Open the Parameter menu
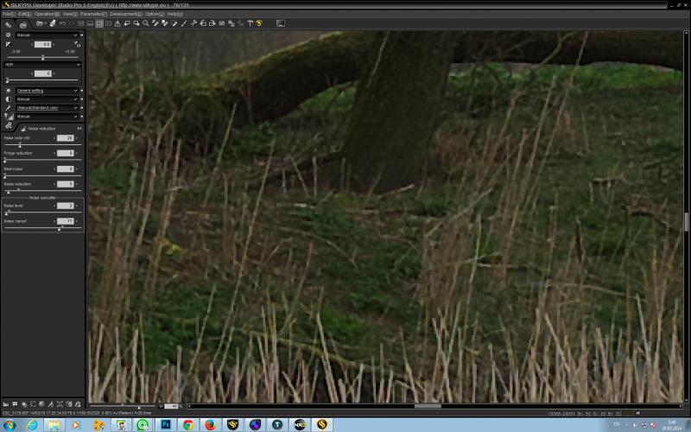 click(93, 14)
